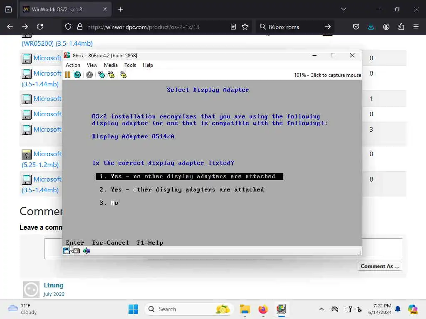Click Ltning avatar thumbnail
The width and height of the screenshot is (426, 319).
click(x=31, y=290)
